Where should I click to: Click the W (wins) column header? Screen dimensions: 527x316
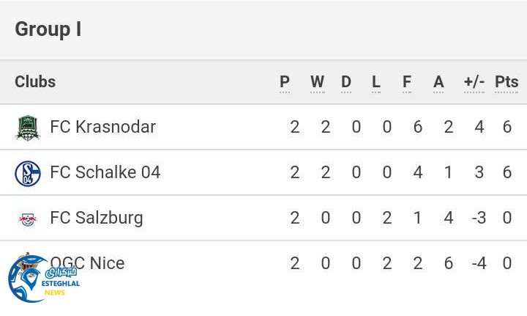[317, 82]
